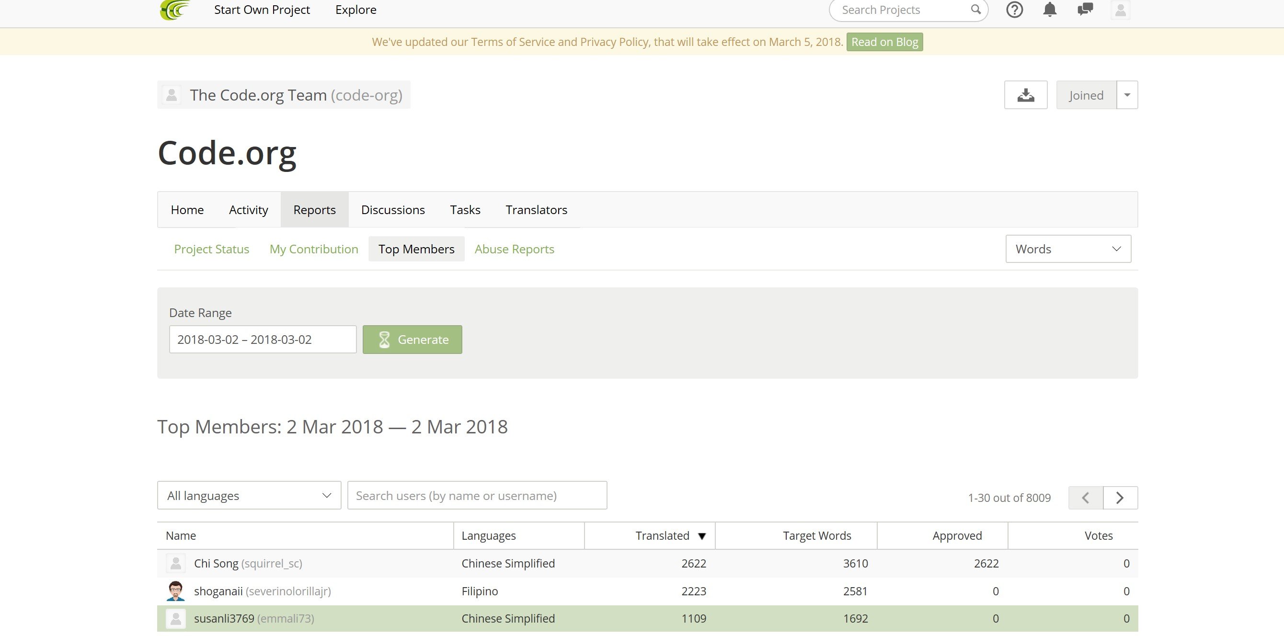Go to next page arrow

[1120, 498]
